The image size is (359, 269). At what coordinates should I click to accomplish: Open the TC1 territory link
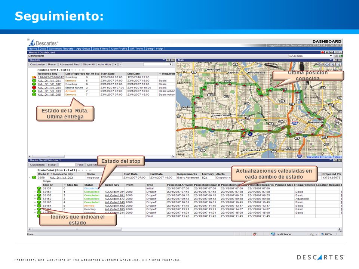(x=205, y=178)
